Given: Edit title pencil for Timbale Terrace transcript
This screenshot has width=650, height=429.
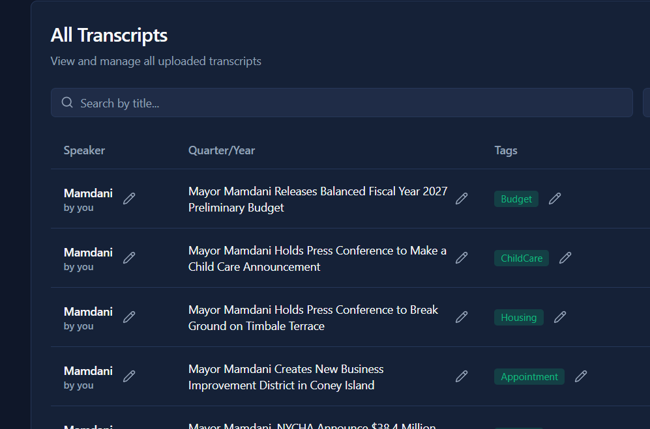Looking at the screenshot, I should [462, 317].
